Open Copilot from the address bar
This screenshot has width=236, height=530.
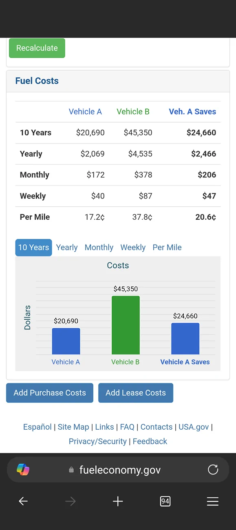pyautogui.click(x=23, y=470)
